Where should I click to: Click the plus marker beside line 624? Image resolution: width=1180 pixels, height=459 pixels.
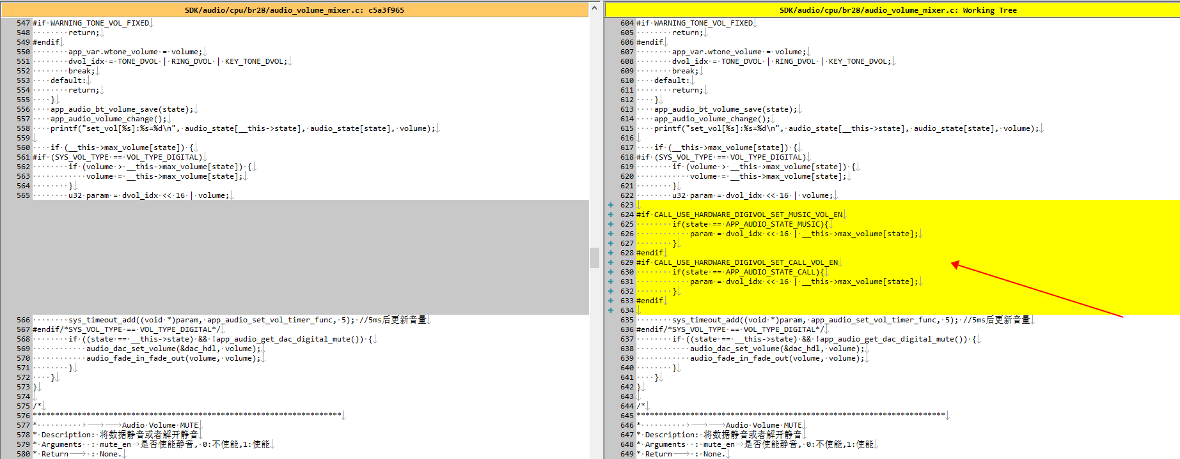[611, 214]
